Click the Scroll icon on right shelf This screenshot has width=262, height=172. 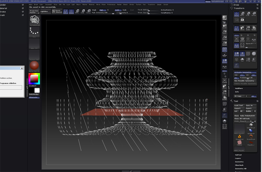coord(224,27)
